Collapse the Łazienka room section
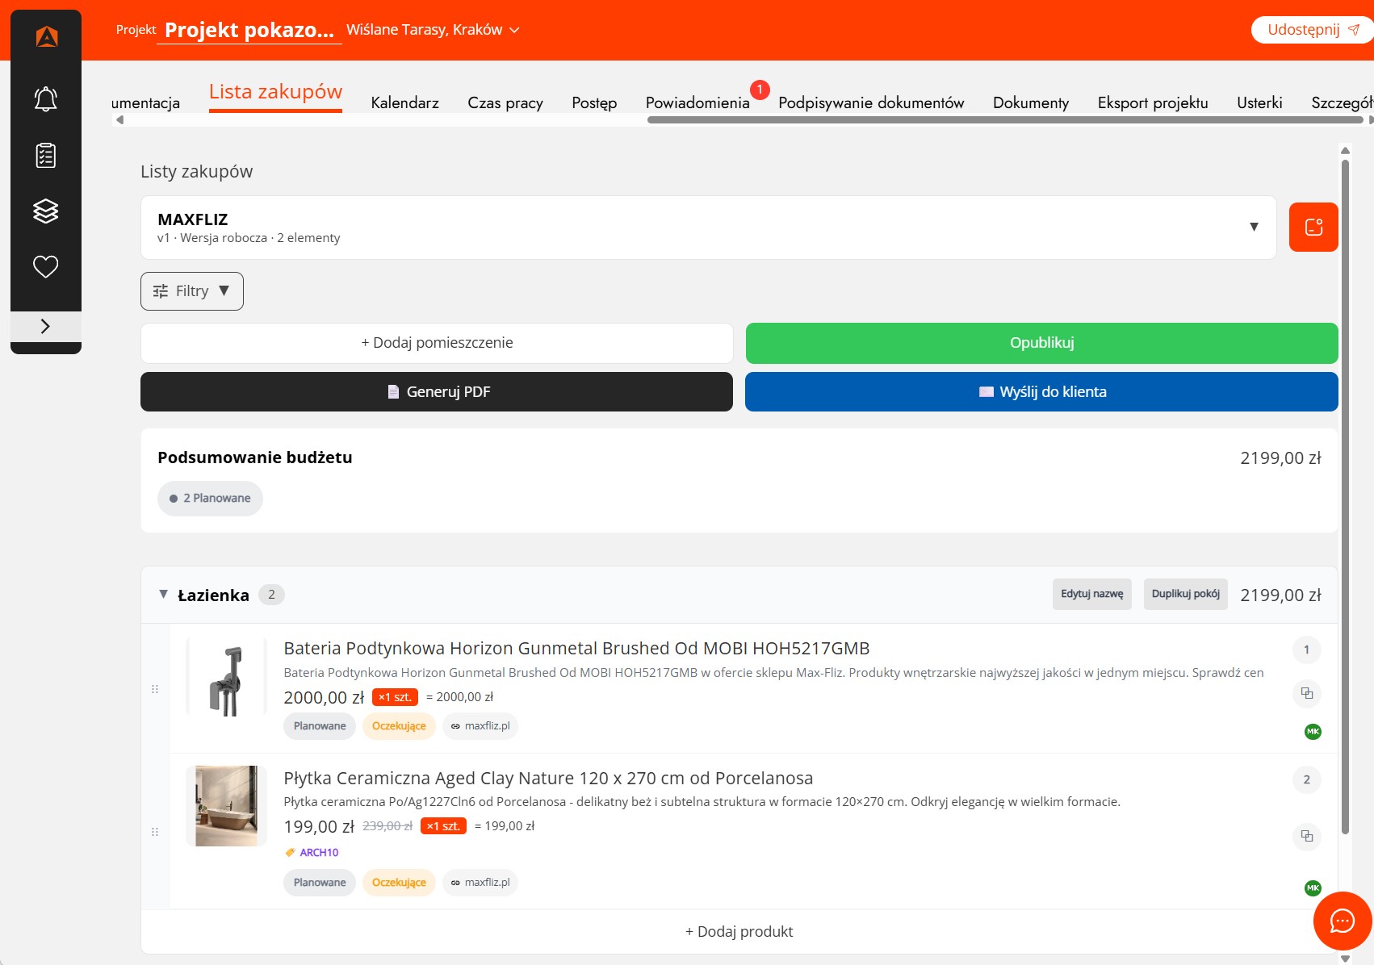Image resolution: width=1374 pixels, height=965 pixels. pos(163,595)
